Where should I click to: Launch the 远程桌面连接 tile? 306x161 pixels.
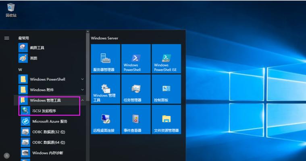[106, 120]
